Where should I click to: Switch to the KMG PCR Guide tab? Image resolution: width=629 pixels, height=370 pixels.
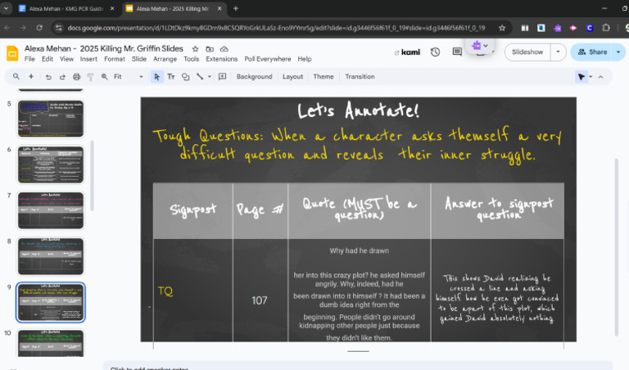tap(66, 8)
